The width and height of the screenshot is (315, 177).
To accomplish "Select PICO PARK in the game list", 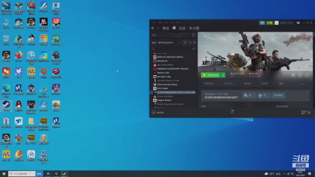I will (x=162, y=88).
